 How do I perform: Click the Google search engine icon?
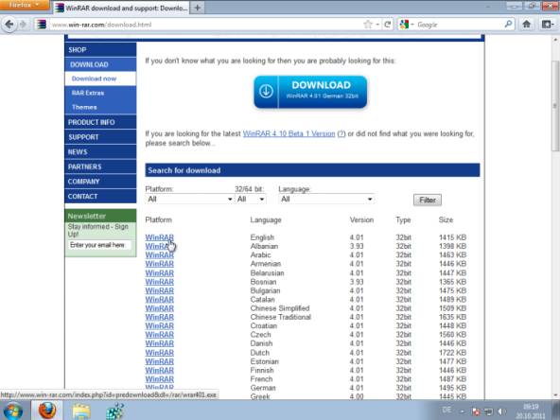point(404,25)
